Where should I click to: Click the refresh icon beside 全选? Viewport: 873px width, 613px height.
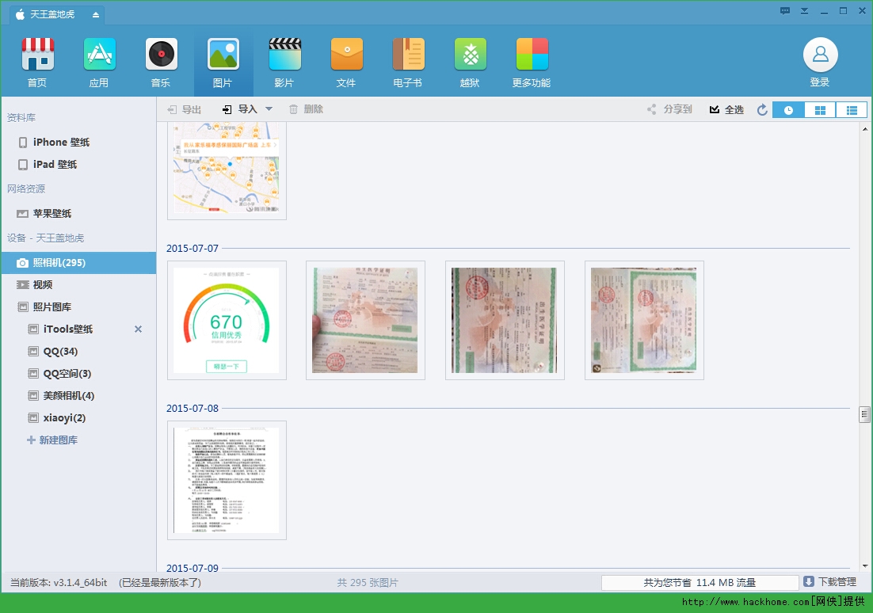click(x=762, y=110)
